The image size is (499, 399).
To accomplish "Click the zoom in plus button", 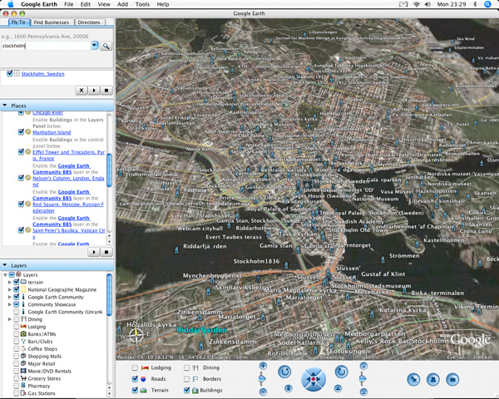I will [263, 366].
